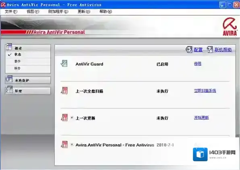Screen dimensions: 240x170
Task: Expand the Avira AntiVir Personal license details
Action: pyautogui.click(x=72, y=145)
